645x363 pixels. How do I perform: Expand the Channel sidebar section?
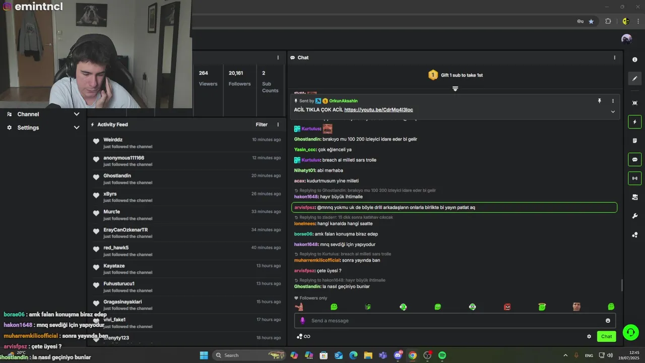tap(43, 114)
